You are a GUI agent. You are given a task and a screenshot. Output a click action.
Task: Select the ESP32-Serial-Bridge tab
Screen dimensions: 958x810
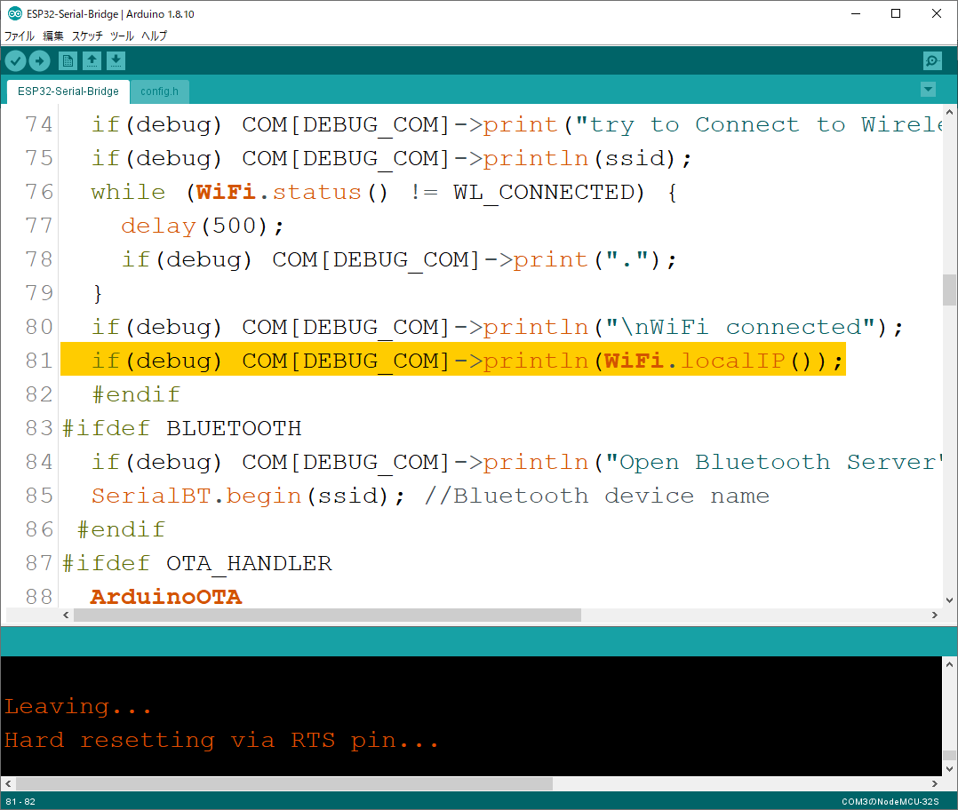[x=68, y=91]
